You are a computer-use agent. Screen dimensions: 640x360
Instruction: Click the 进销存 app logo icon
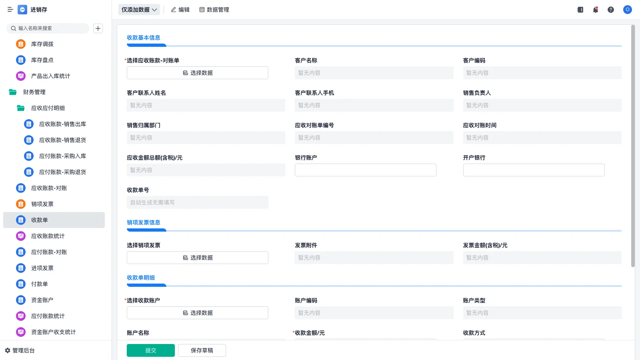pos(22,10)
